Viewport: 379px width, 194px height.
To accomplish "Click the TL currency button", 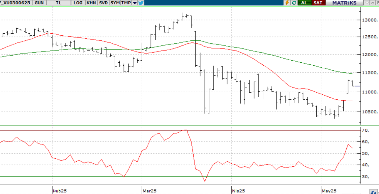I will 58,3.
